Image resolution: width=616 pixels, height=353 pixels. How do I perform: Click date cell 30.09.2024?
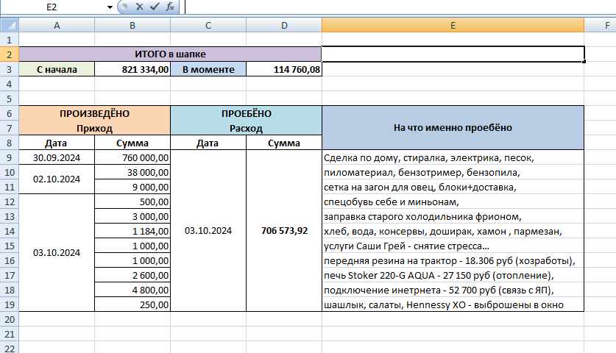[x=57, y=157]
